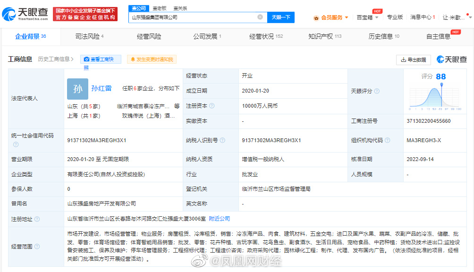Click help icon next to 纳税人识别号
Screen dimensions: 474x272
tap(222, 140)
